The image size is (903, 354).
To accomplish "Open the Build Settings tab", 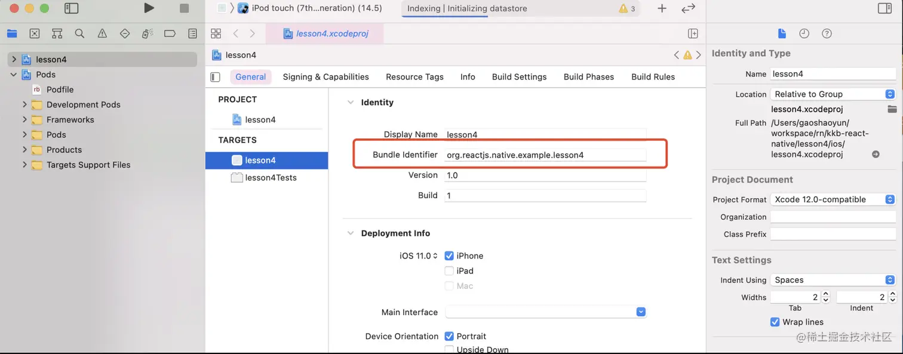I will (519, 77).
